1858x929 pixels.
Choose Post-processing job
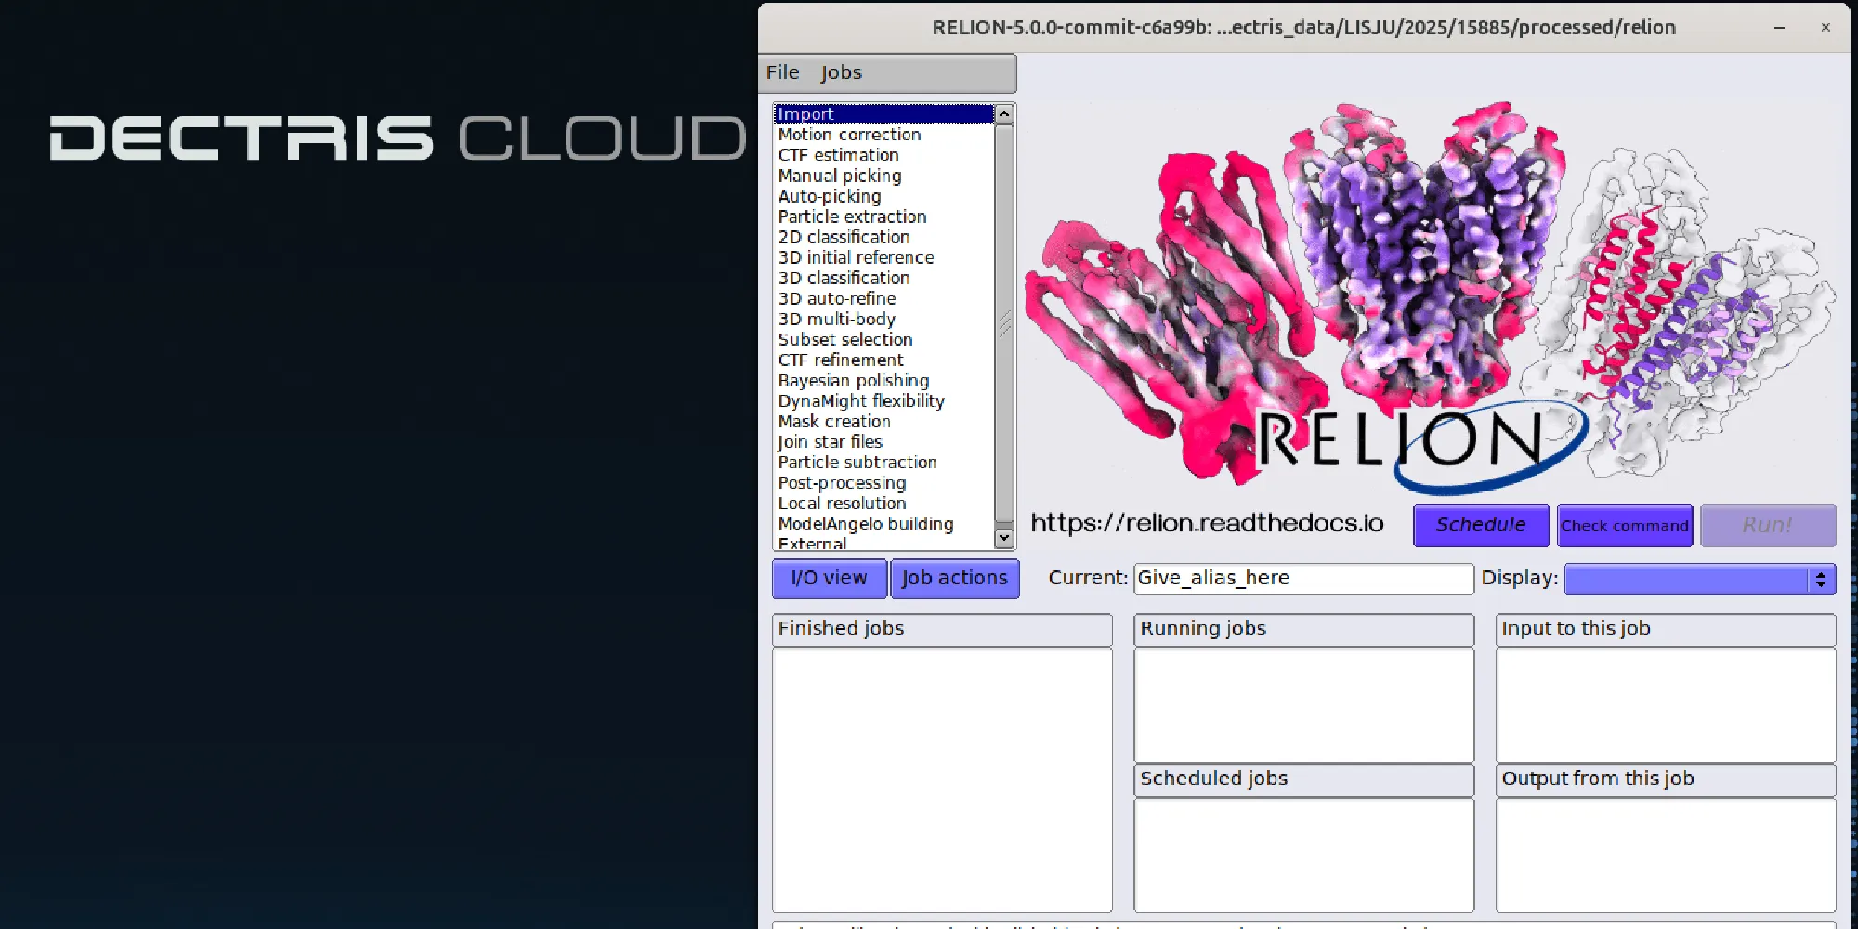tap(883, 482)
